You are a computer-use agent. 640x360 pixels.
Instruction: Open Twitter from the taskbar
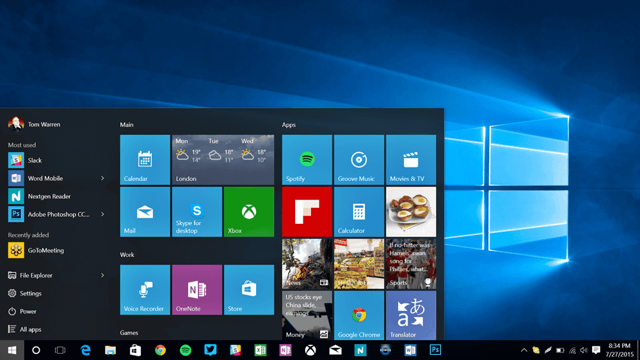click(x=210, y=350)
